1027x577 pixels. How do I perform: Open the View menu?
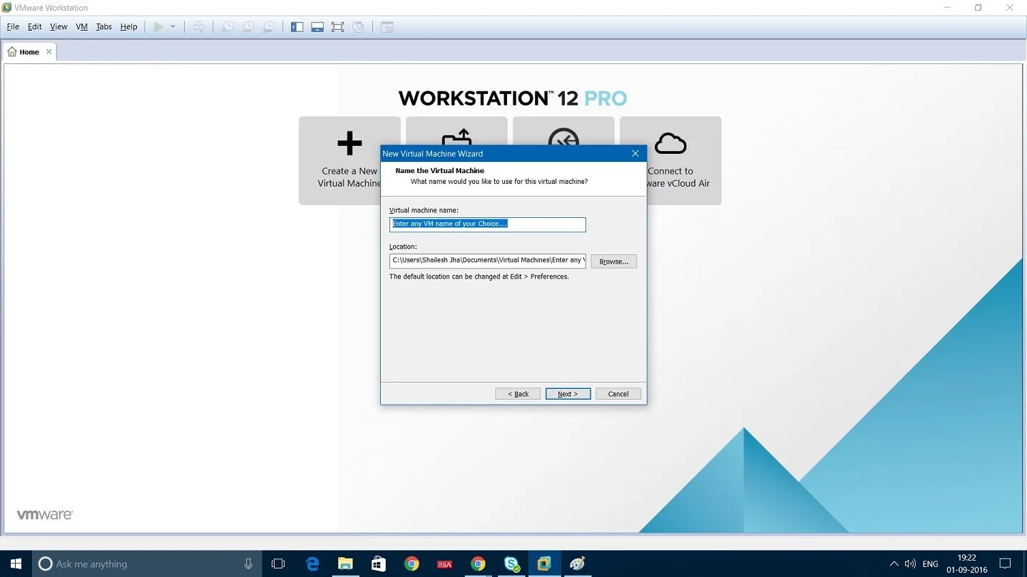click(x=58, y=27)
